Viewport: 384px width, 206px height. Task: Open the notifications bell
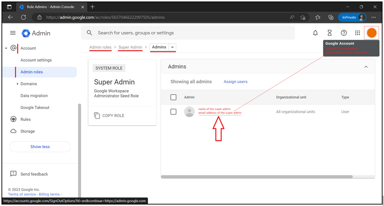click(316, 33)
